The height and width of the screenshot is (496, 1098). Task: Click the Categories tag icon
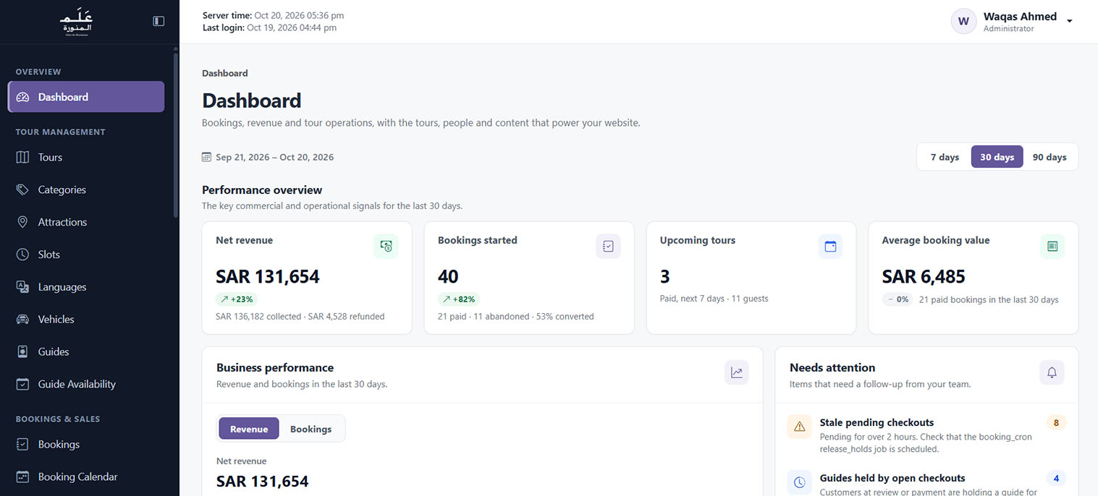point(22,189)
